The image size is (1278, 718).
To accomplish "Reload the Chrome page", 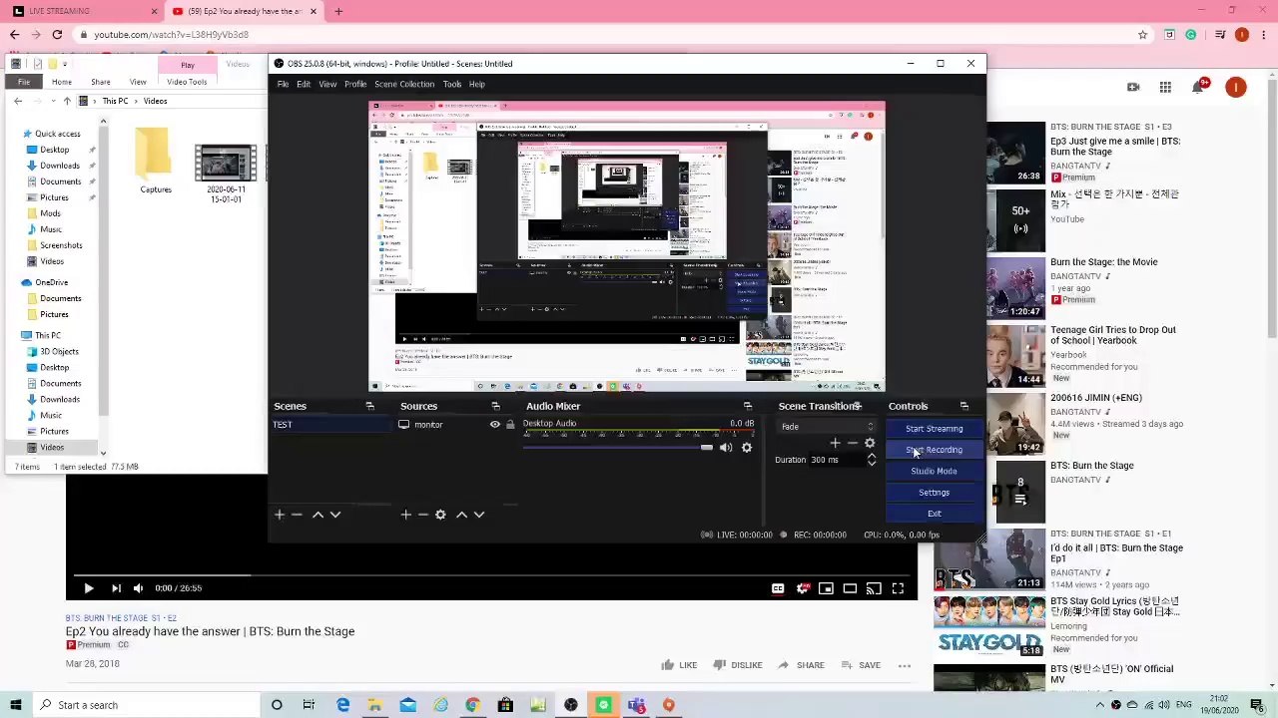I will (x=57, y=34).
